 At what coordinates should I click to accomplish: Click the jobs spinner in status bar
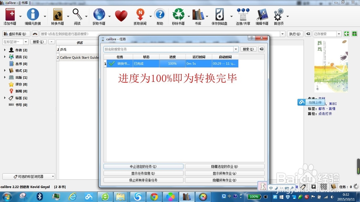click(356, 187)
